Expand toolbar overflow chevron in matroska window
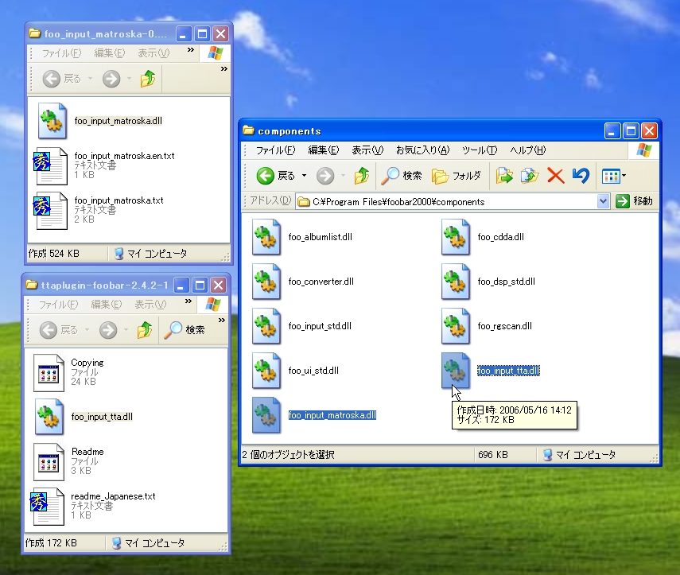Screen dimensions: 680x575 [223, 68]
